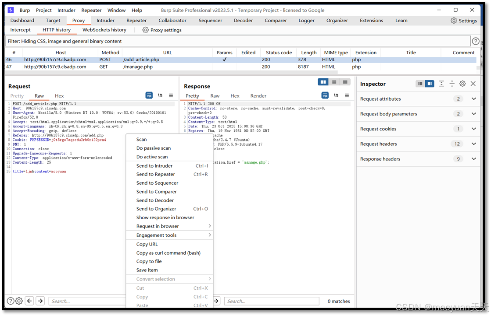Open Request search settings gear
This screenshot has height=316, width=491.
click(x=19, y=301)
